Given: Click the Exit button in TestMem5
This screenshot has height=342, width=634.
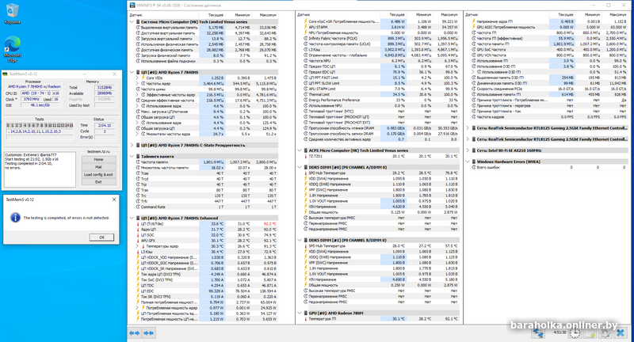Looking at the screenshot, I should (x=98, y=182).
